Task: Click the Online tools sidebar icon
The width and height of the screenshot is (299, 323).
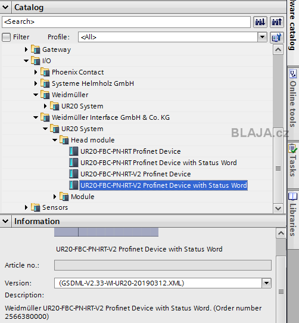Action: [x=293, y=74]
